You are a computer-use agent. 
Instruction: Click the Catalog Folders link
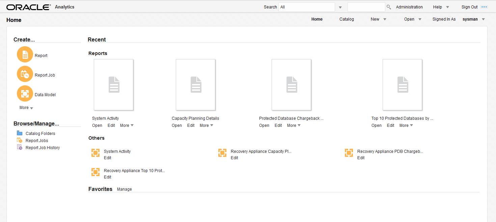click(x=40, y=134)
